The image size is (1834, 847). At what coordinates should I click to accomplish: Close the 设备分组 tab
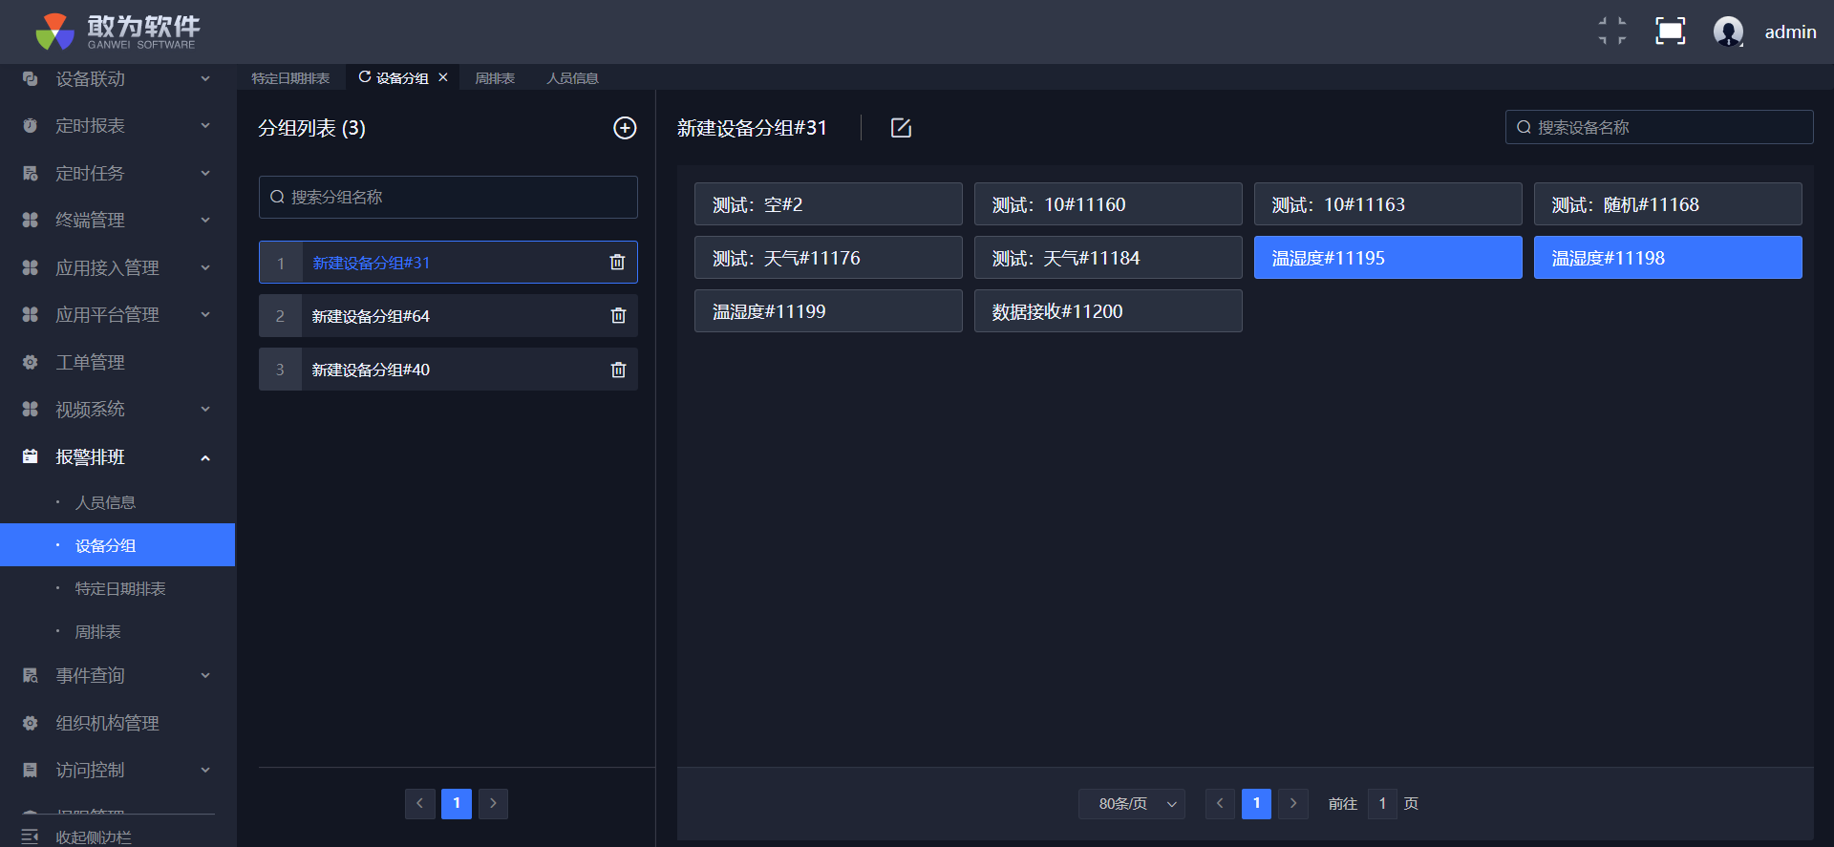(443, 77)
